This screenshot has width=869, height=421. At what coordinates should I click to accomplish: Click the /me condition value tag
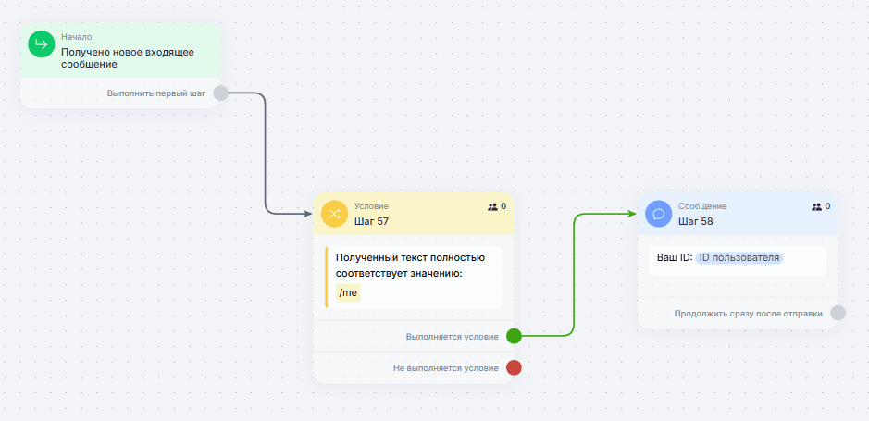click(348, 293)
